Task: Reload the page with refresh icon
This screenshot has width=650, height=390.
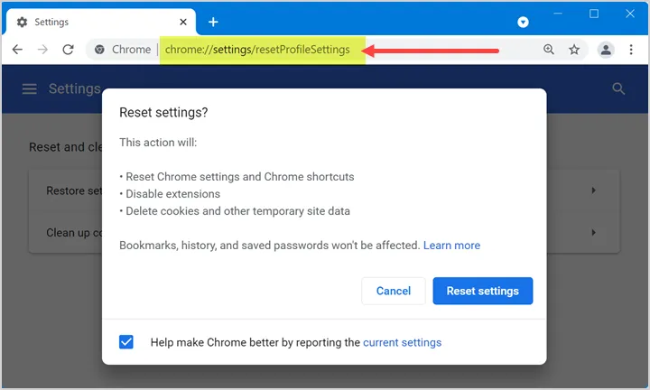Action: 68,50
